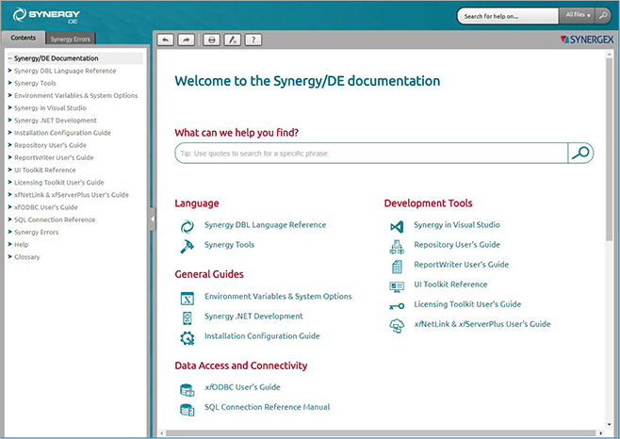Click the magnifier icon in top search
Screen dimensions: 620x439
point(603,16)
